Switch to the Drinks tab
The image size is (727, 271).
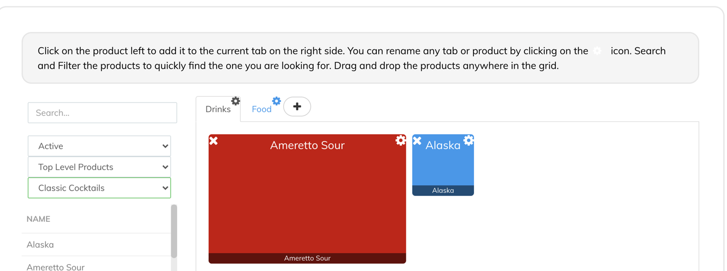coord(218,109)
